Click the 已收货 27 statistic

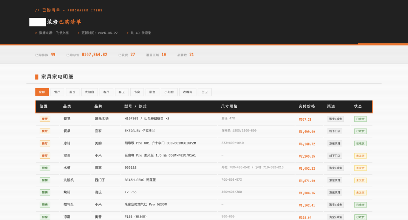pyautogui.click(x=127, y=55)
